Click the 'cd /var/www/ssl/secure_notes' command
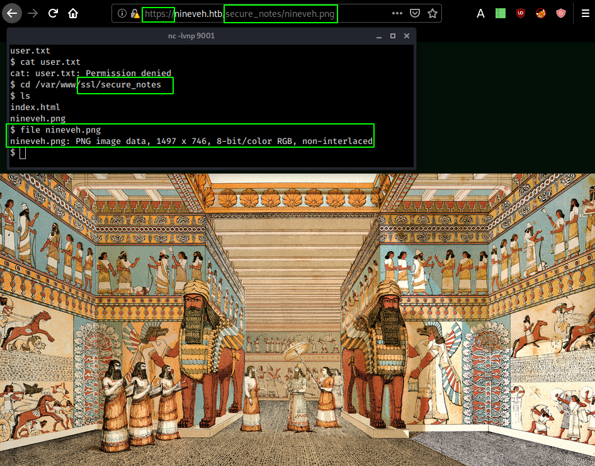 click(x=86, y=84)
